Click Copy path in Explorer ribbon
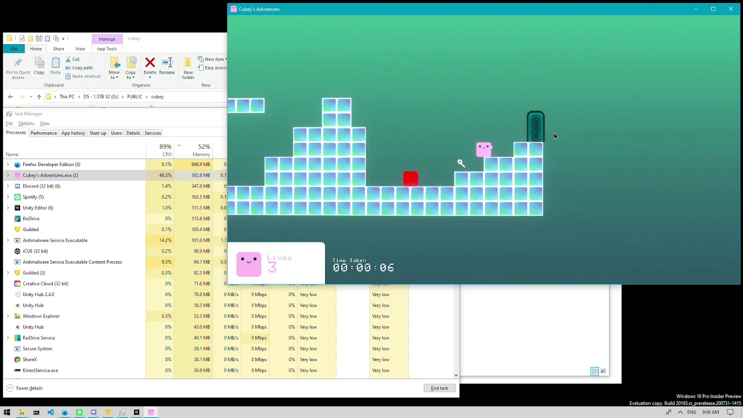 (78, 68)
